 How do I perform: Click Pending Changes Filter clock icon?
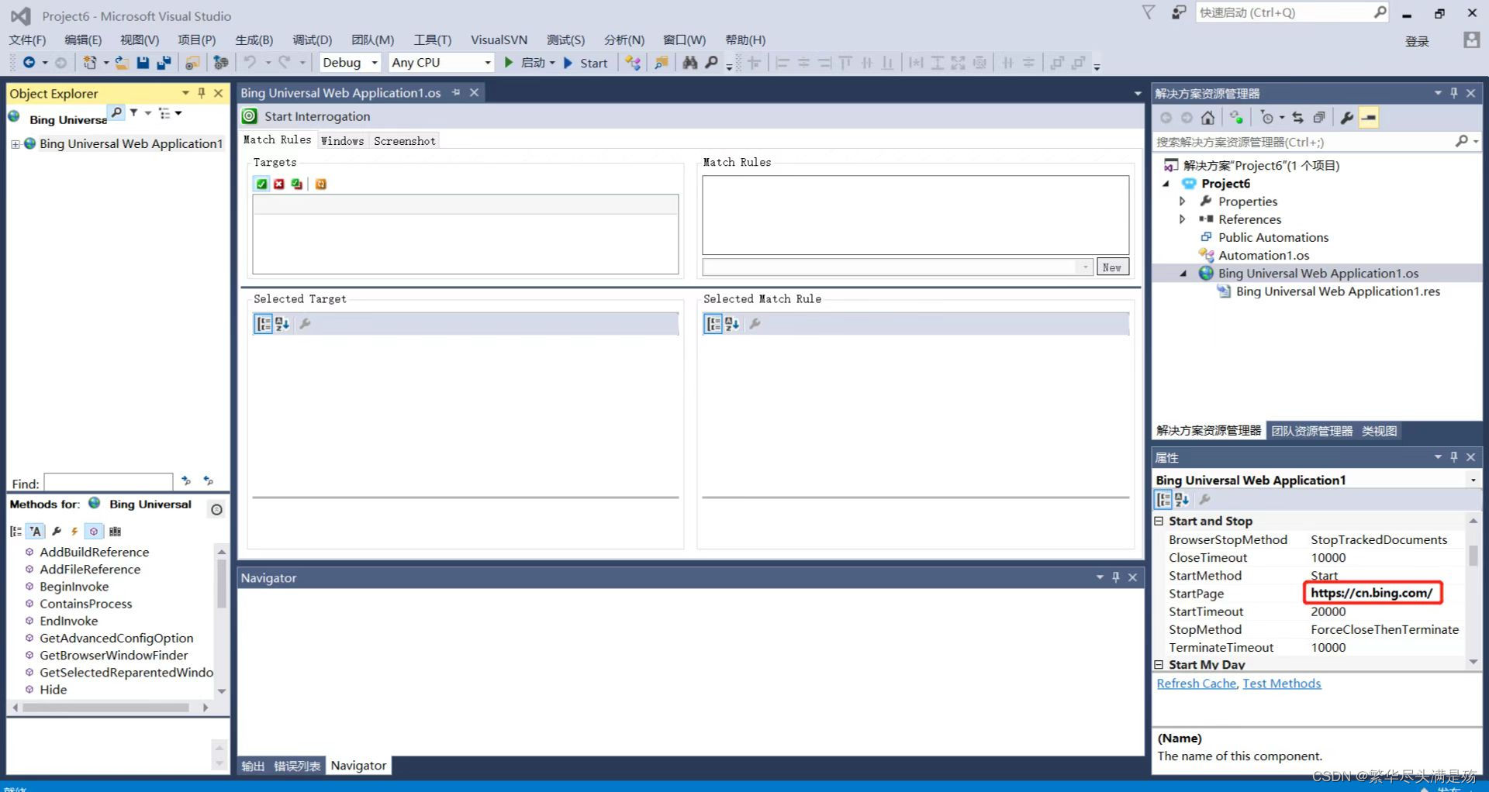[1267, 118]
